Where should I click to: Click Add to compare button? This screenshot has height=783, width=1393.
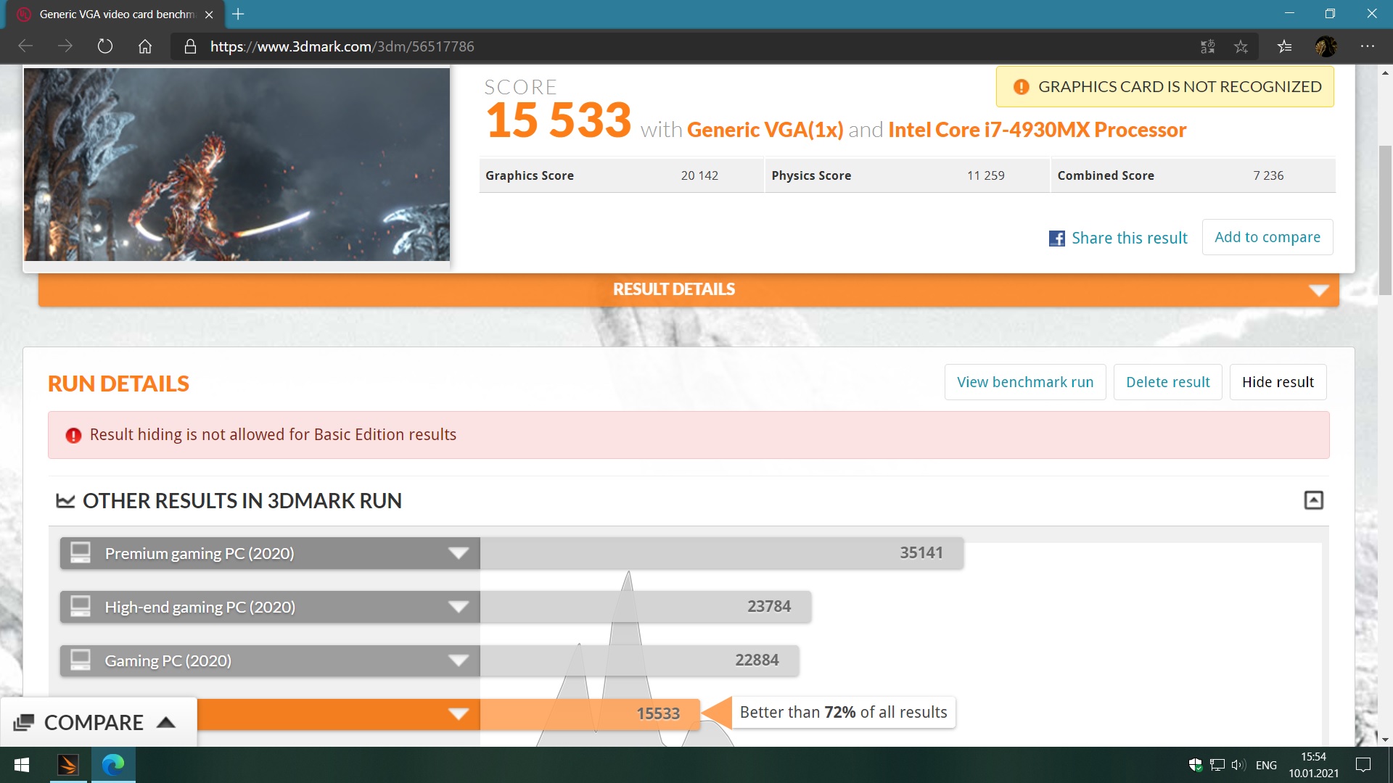[x=1267, y=237]
